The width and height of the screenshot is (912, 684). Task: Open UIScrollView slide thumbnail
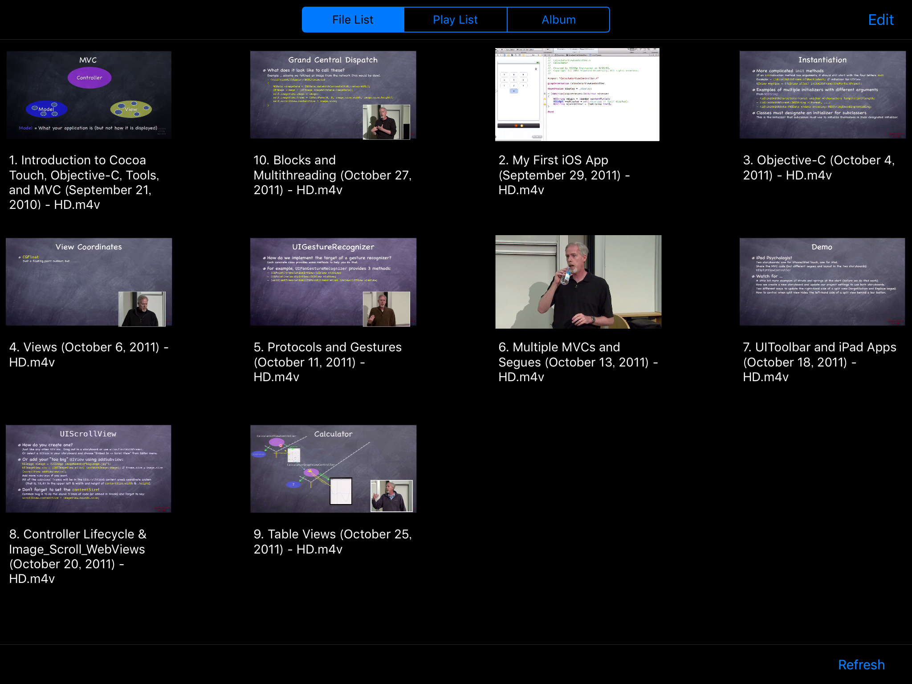[89, 468]
